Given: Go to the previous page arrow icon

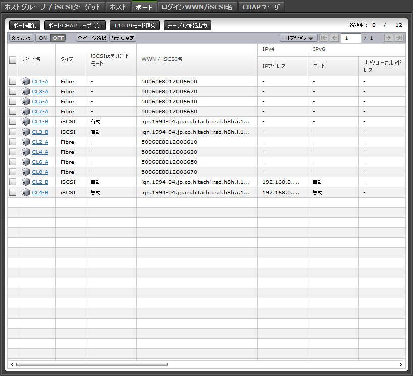Looking at the screenshot, I should click(x=334, y=38).
